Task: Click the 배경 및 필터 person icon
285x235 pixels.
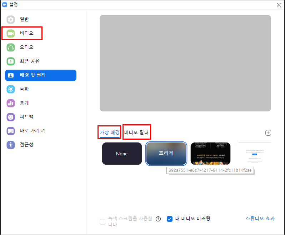Action: 11,75
